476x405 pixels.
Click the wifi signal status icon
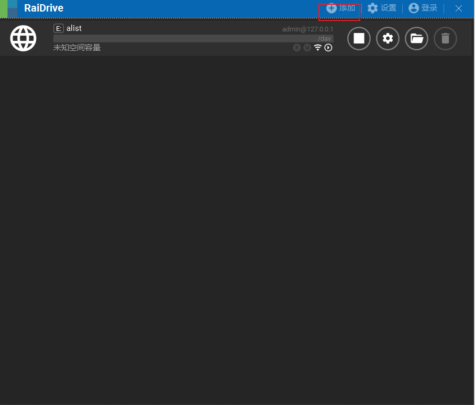[x=318, y=47]
